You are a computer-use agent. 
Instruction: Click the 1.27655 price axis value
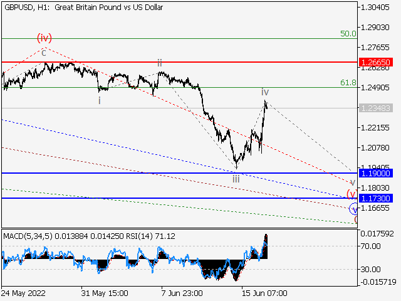[375, 48]
